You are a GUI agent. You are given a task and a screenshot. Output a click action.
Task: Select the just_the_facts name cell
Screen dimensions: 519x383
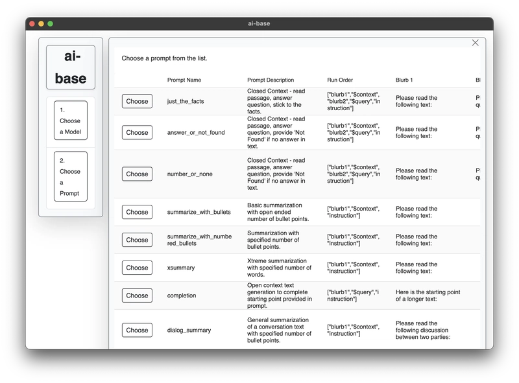coord(186,101)
